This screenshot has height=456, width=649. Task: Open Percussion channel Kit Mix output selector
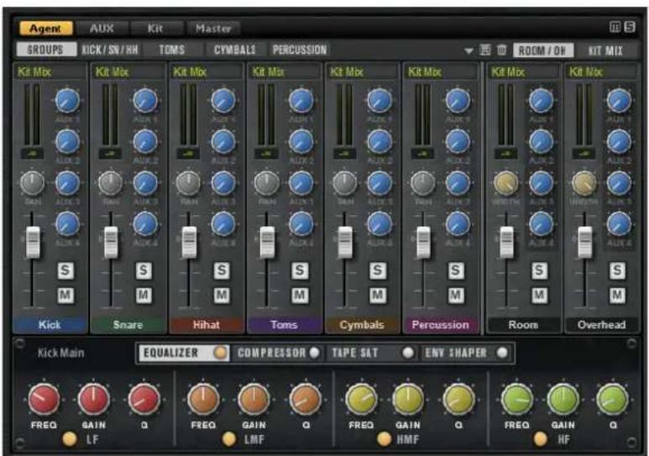click(x=441, y=72)
